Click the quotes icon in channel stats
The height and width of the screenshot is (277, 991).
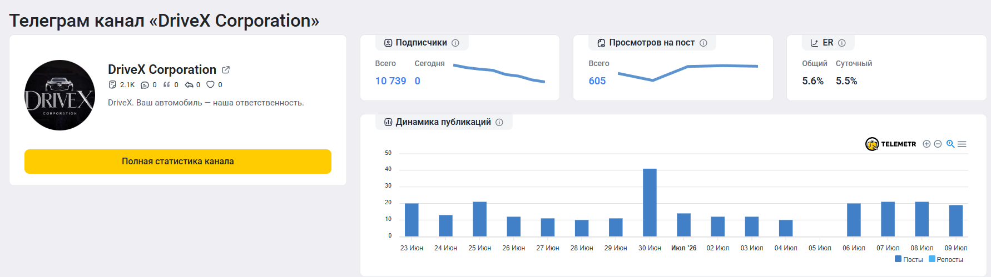click(x=167, y=85)
